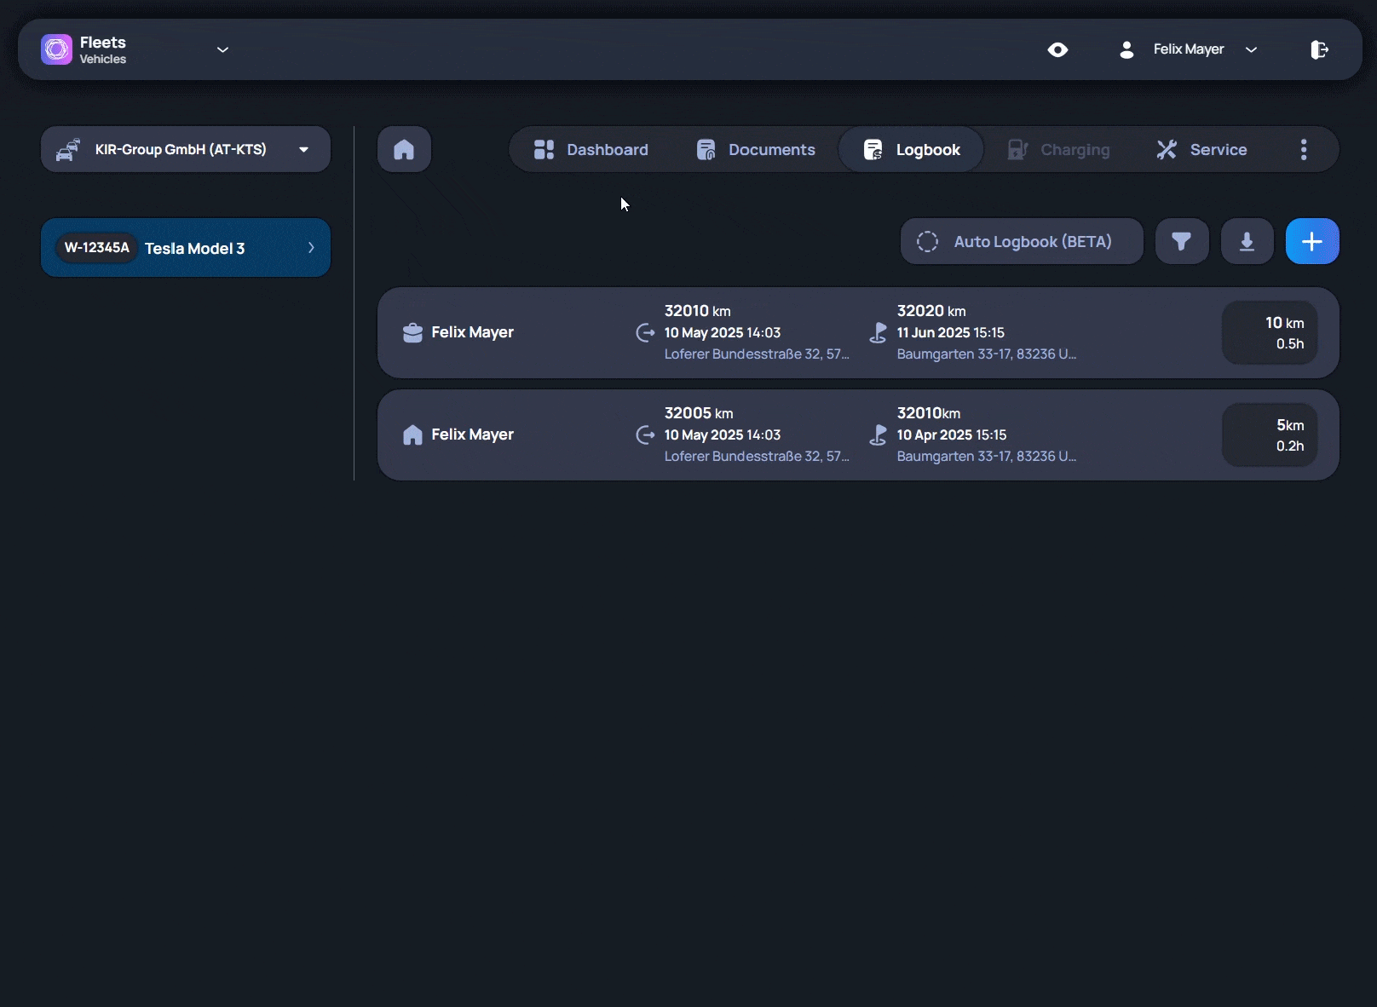Image resolution: width=1377 pixels, height=1007 pixels.
Task: Open the logbook filter funnel button
Action: tap(1182, 241)
